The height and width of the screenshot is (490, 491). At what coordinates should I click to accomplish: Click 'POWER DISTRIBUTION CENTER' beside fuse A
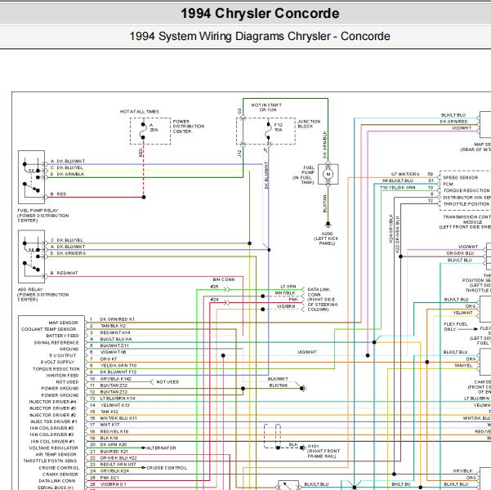[x=189, y=127]
